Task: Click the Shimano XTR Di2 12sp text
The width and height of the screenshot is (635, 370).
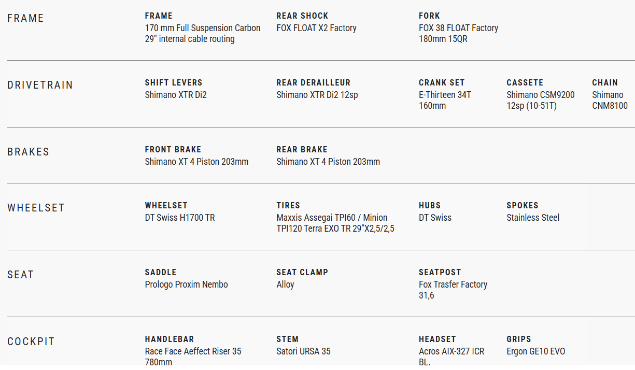Action: pyautogui.click(x=317, y=95)
